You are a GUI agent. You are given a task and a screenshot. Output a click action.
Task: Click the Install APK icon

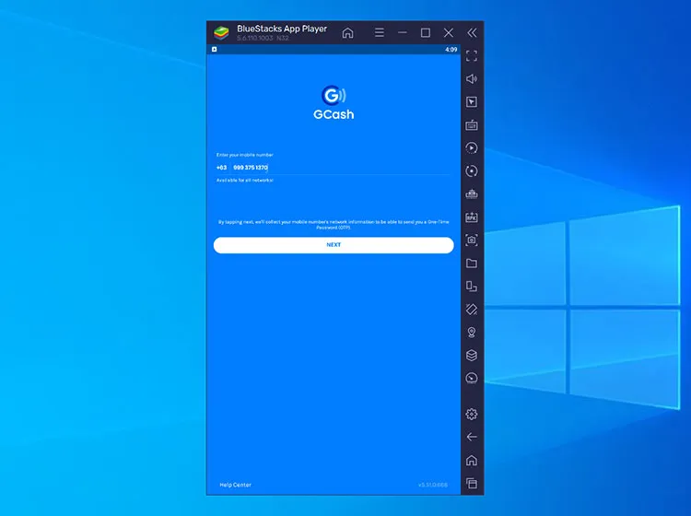point(471,217)
